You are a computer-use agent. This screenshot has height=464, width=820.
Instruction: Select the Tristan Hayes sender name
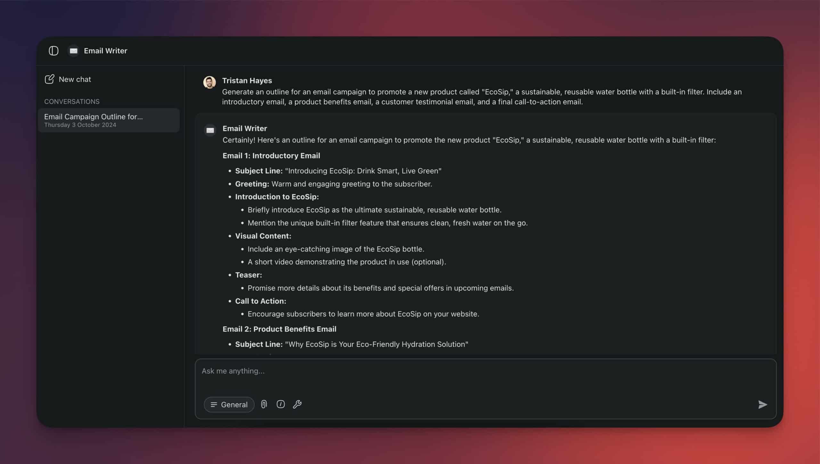pyautogui.click(x=247, y=80)
